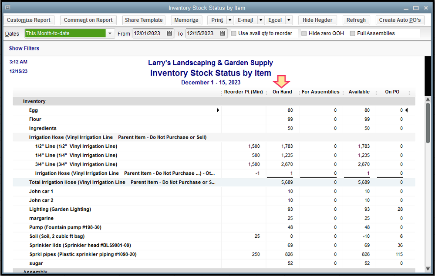Open the Show Filters link
Image resolution: width=435 pixels, height=276 pixels.
coord(24,48)
